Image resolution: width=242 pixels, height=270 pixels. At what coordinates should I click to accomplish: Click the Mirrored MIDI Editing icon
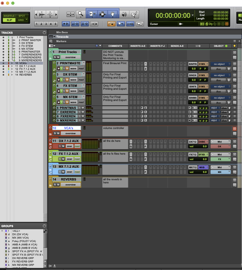(130, 24)
